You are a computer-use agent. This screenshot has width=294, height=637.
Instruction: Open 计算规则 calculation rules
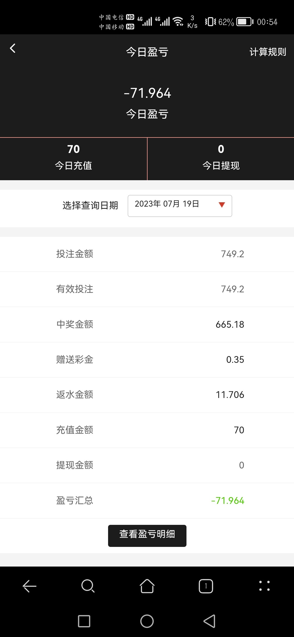coord(268,52)
